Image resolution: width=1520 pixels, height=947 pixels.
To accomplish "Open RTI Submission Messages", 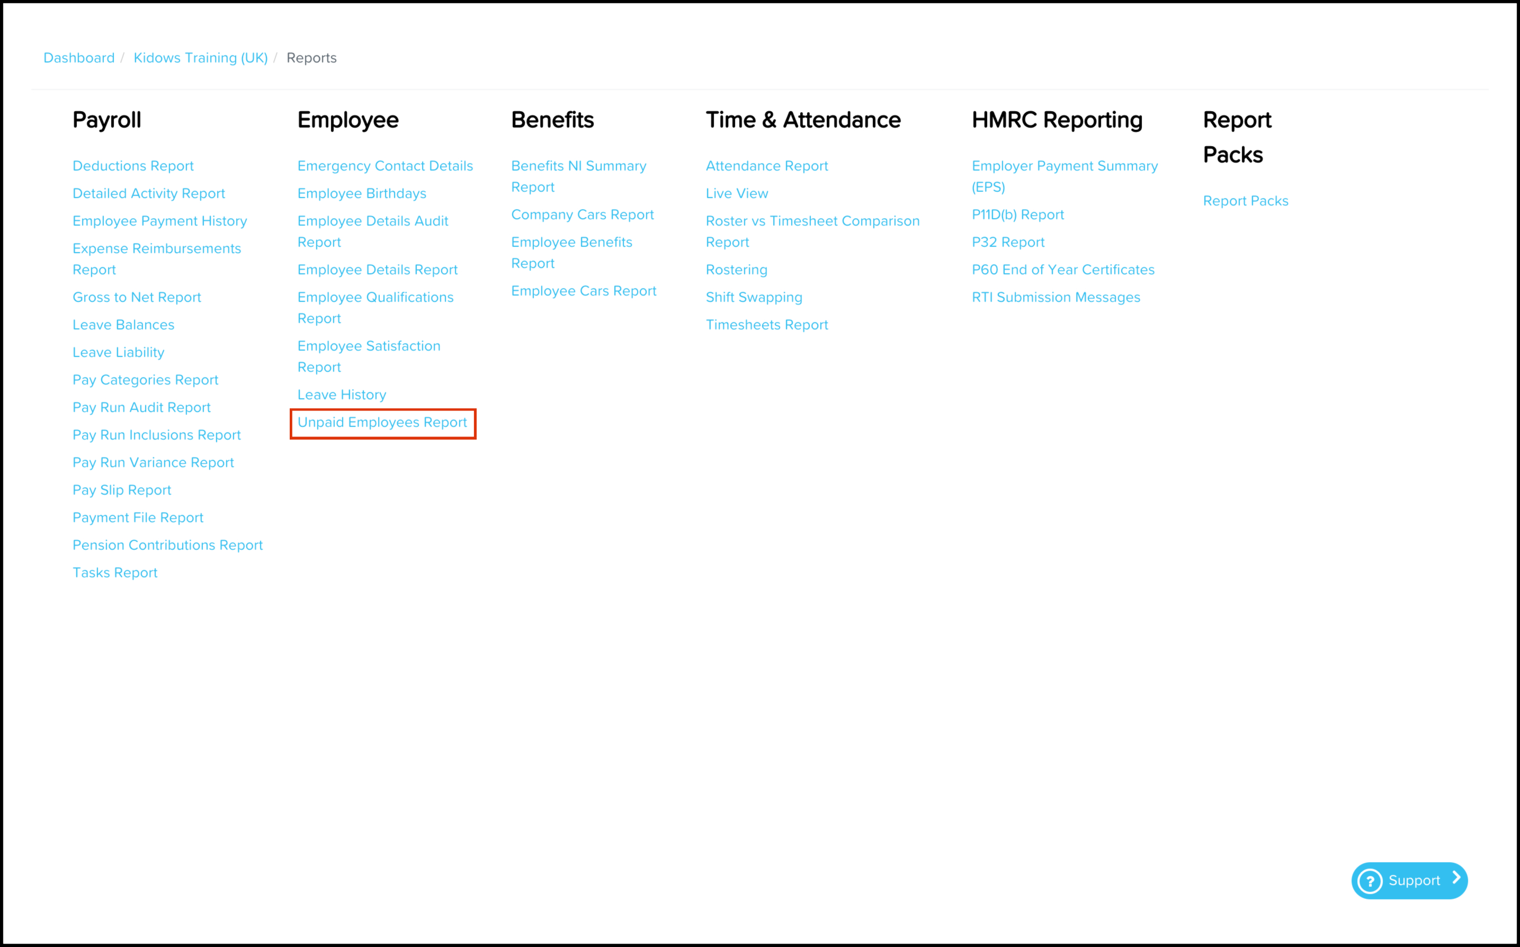I will pyautogui.click(x=1056, y=298).
